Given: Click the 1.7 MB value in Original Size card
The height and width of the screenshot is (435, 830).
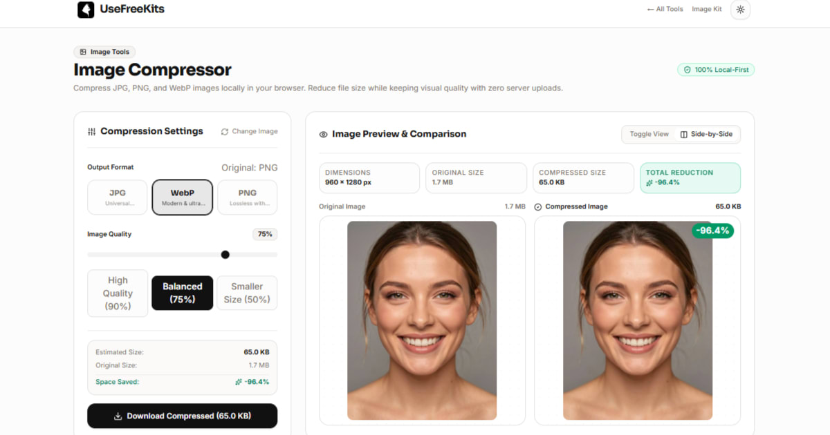Looking at the screenshot, I should click(x=443, y=183).
